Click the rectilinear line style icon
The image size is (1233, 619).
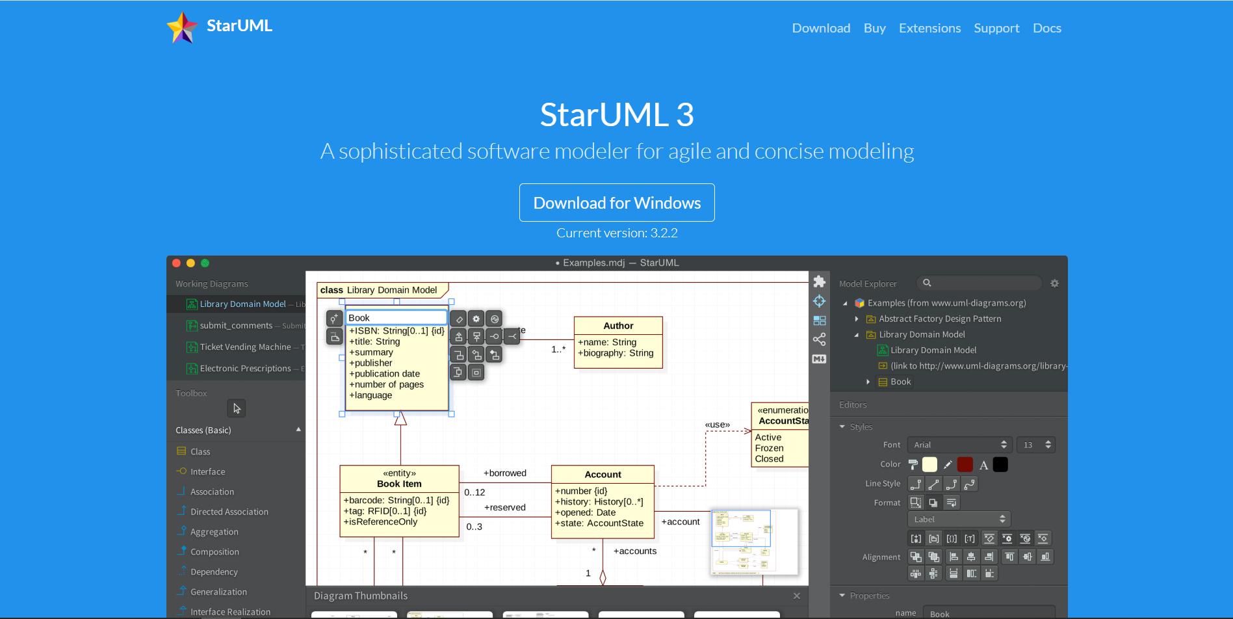pyautogui.click(x=915, y=484)
